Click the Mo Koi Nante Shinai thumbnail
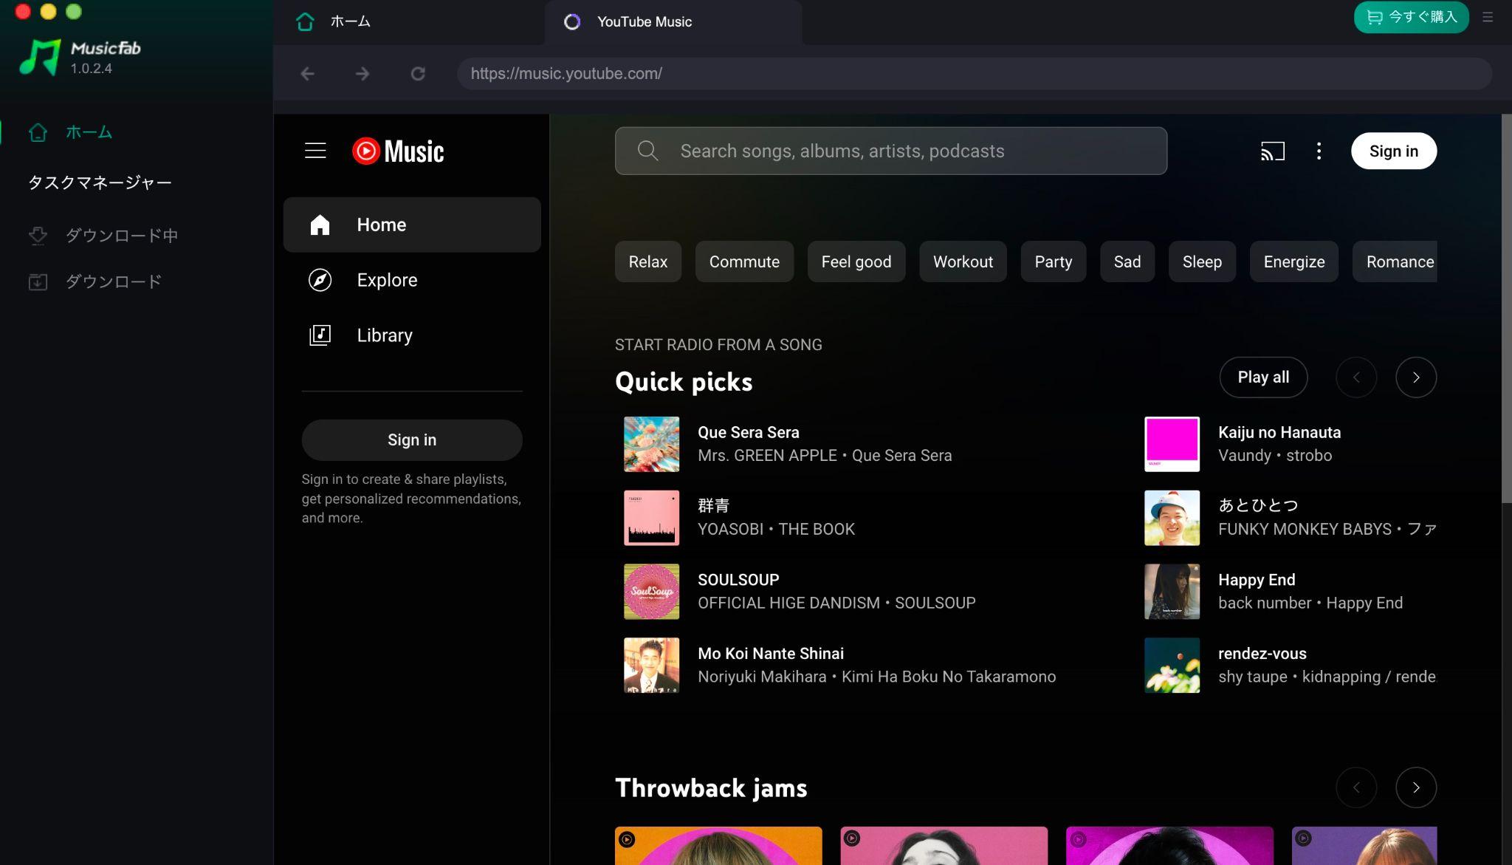The image size is (1512, 865). (x=651, y=666)
